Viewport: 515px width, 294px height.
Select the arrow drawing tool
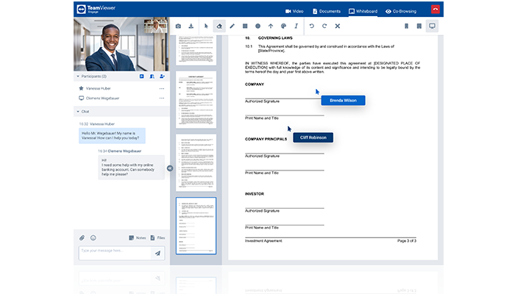271,26
